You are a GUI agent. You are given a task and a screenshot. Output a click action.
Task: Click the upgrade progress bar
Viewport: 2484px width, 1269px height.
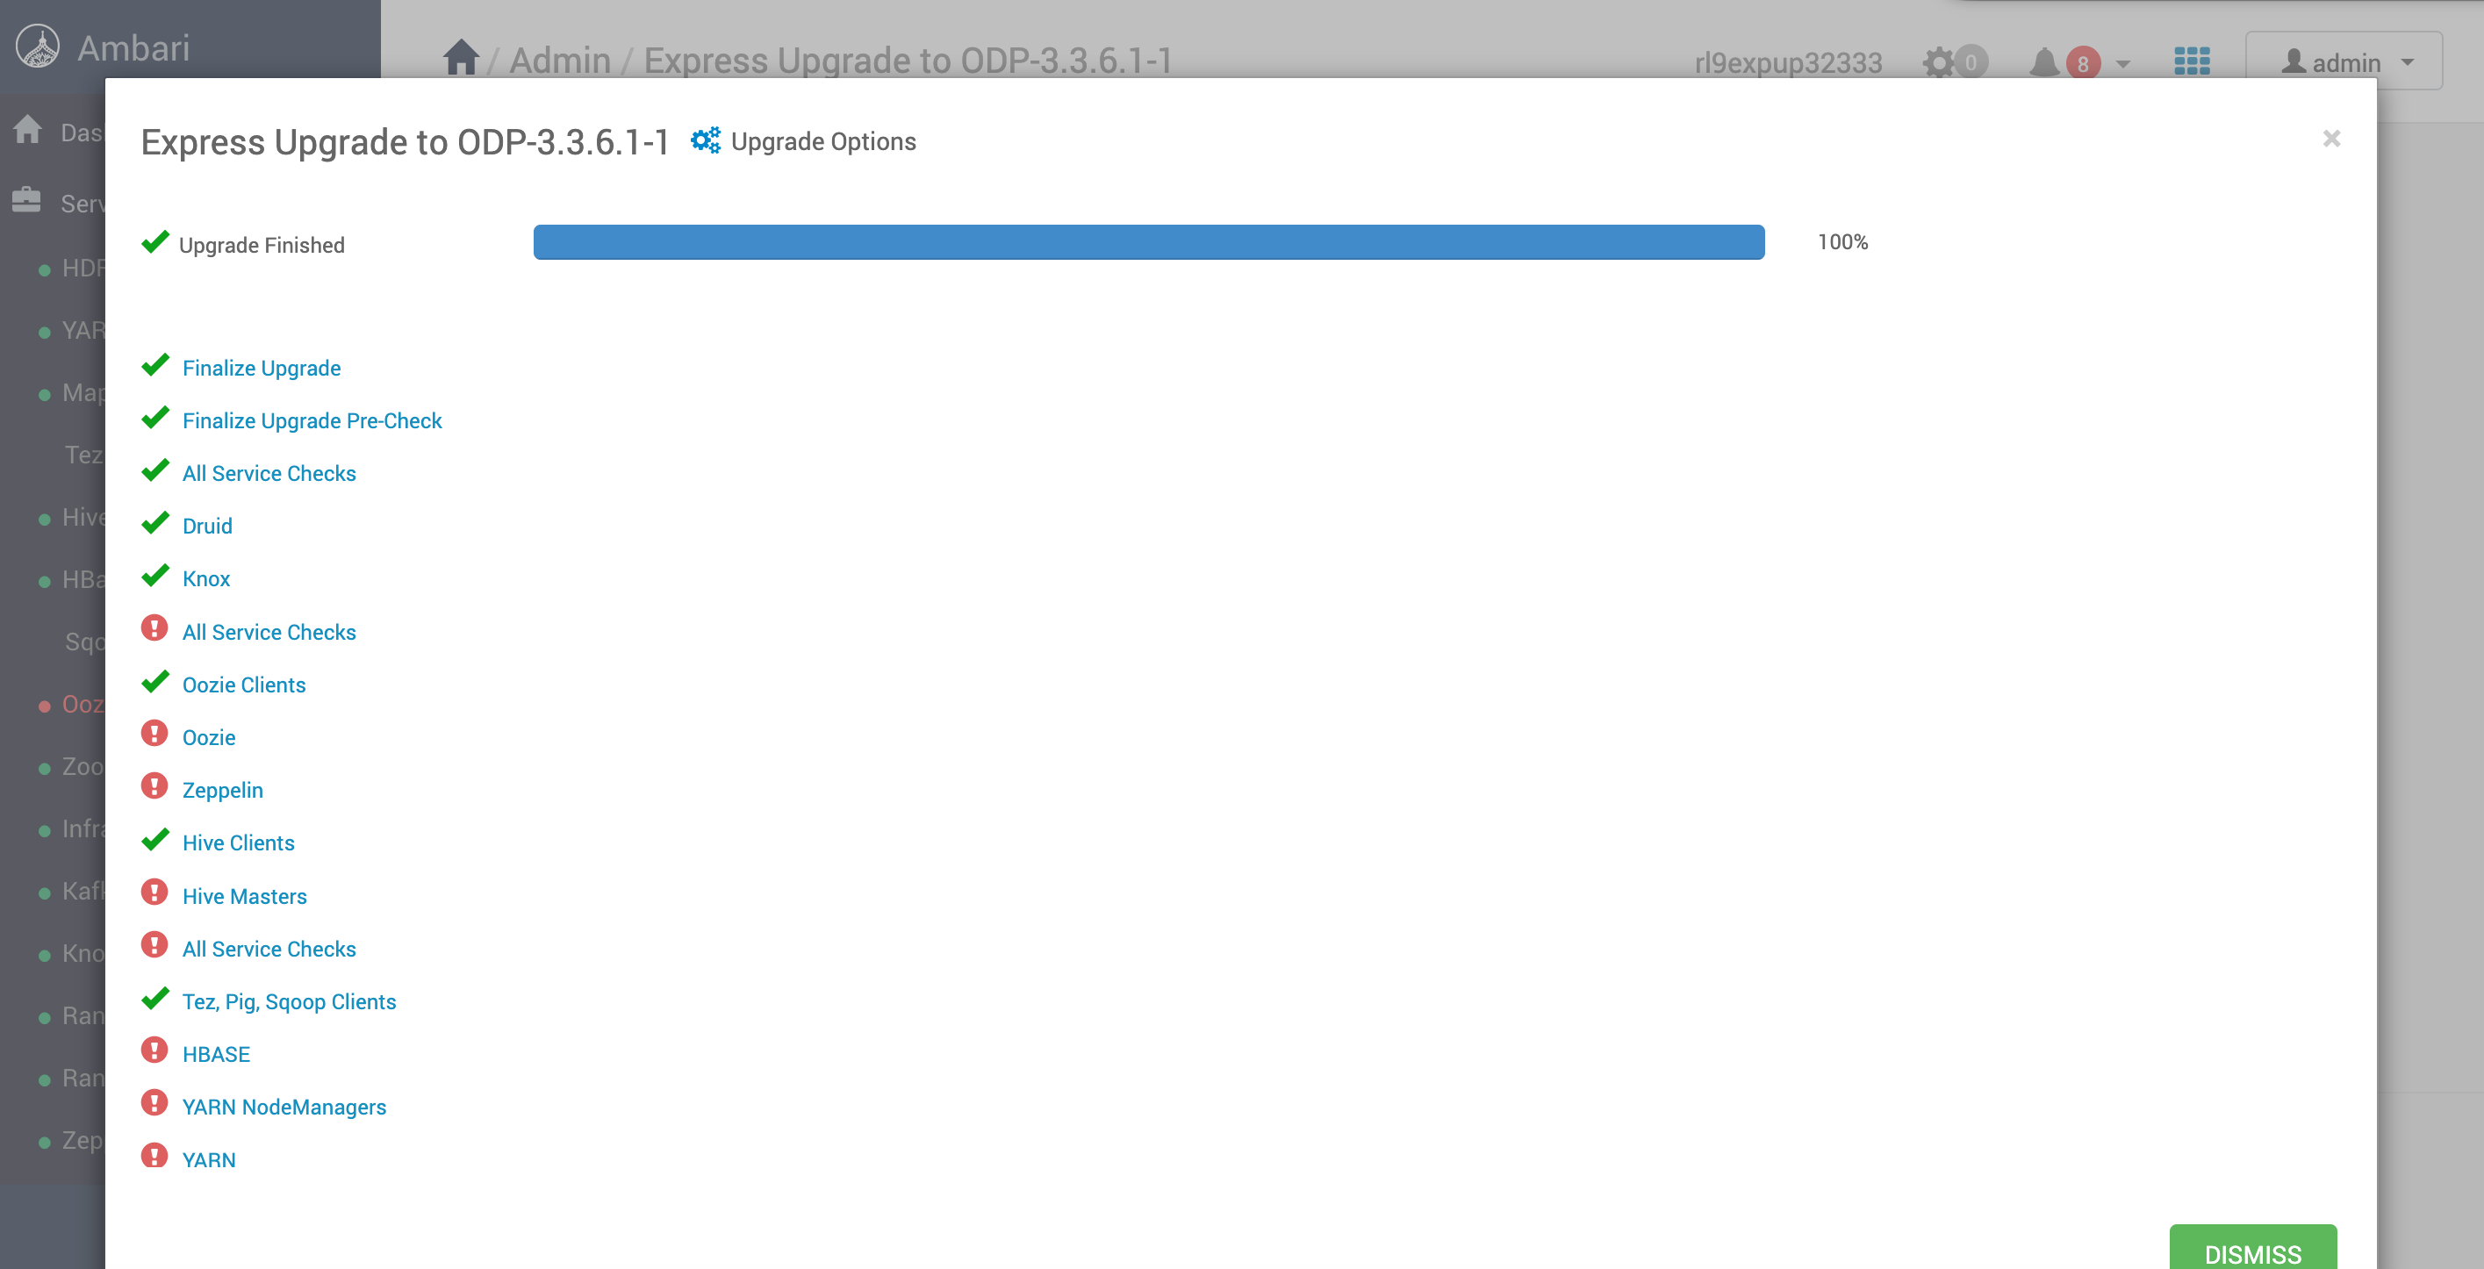(x=1147, y=242)
